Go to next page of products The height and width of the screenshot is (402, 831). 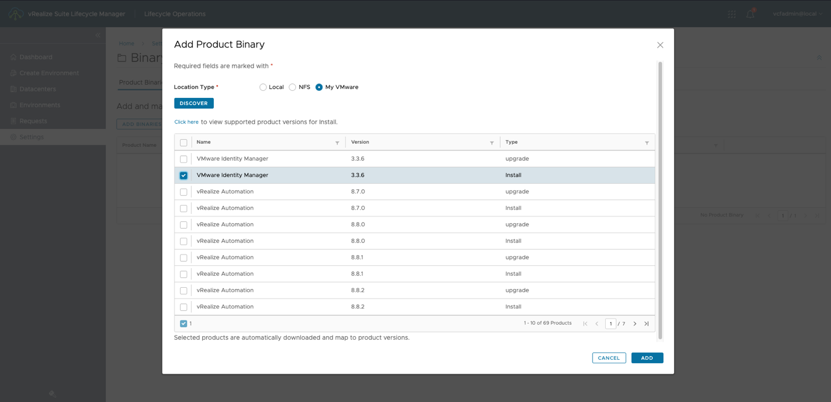pos(635,323)
